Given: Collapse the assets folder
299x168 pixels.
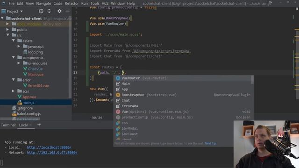Looking at the screenshot, I should 14,41.
